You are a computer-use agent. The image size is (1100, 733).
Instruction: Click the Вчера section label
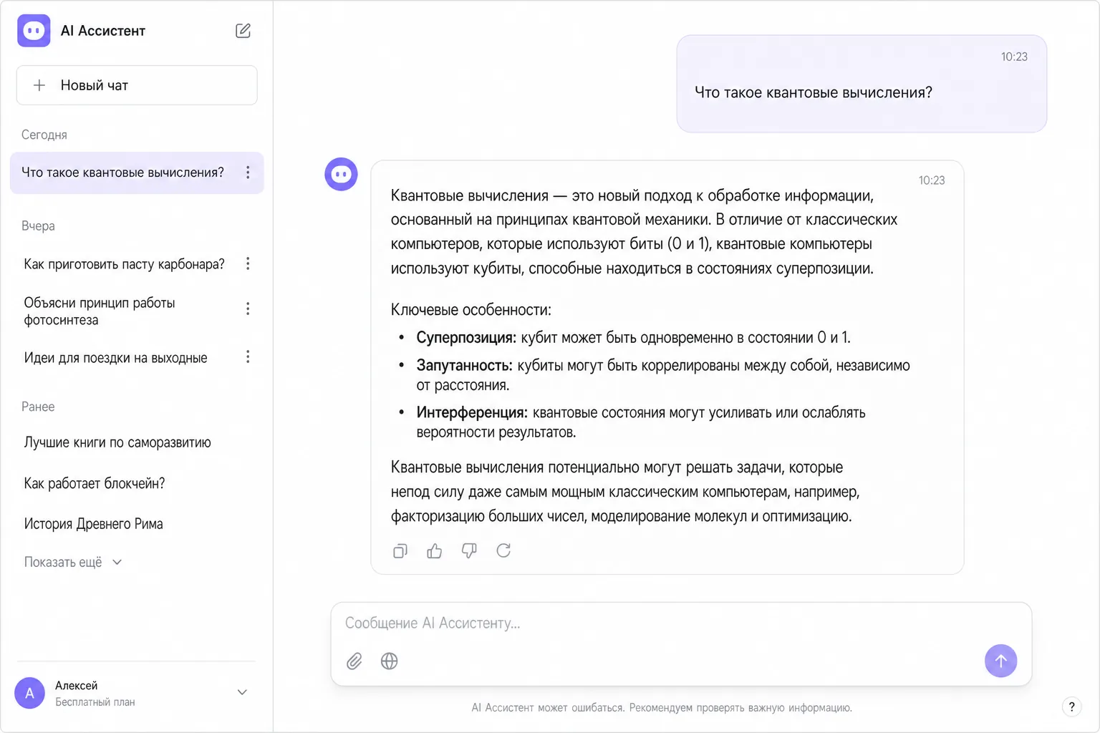click(38, 225)
